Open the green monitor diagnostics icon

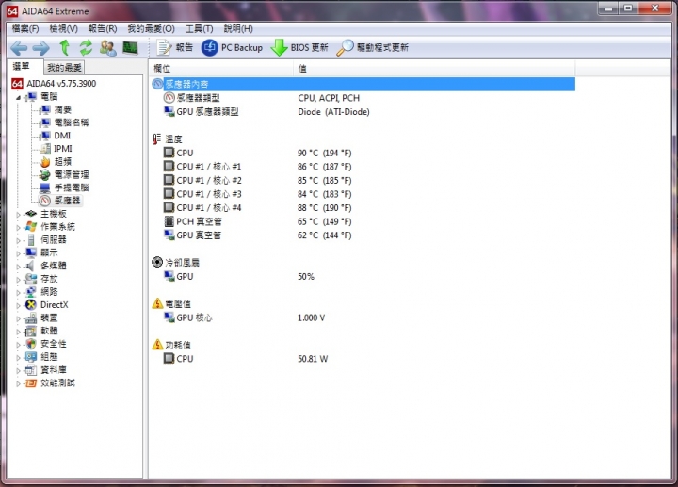(x=130, y=48)
